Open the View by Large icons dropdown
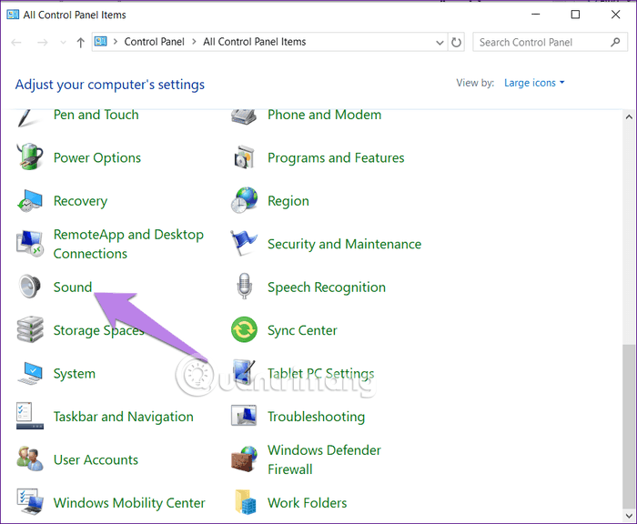 pyautogui.click(x=534, y=83)
